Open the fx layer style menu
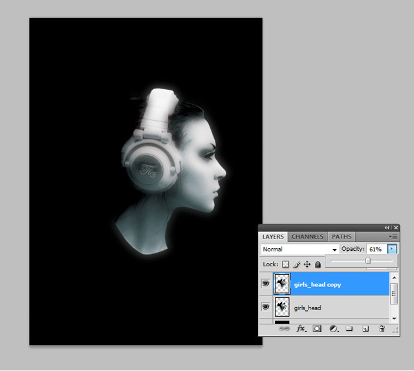414x371 pixels. click(301, 329)
